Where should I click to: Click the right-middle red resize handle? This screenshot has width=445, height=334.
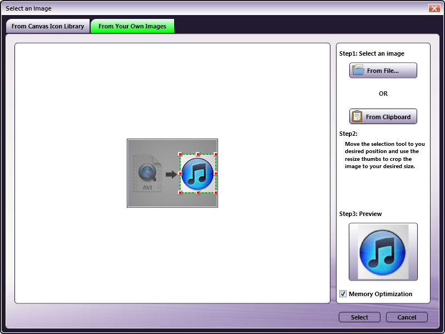(216, 173)
